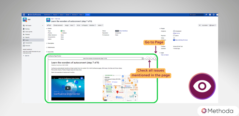Viewport: 239px width, 116px height.
Task: Click the blue Create button
Action: click(x=87, y=15)
